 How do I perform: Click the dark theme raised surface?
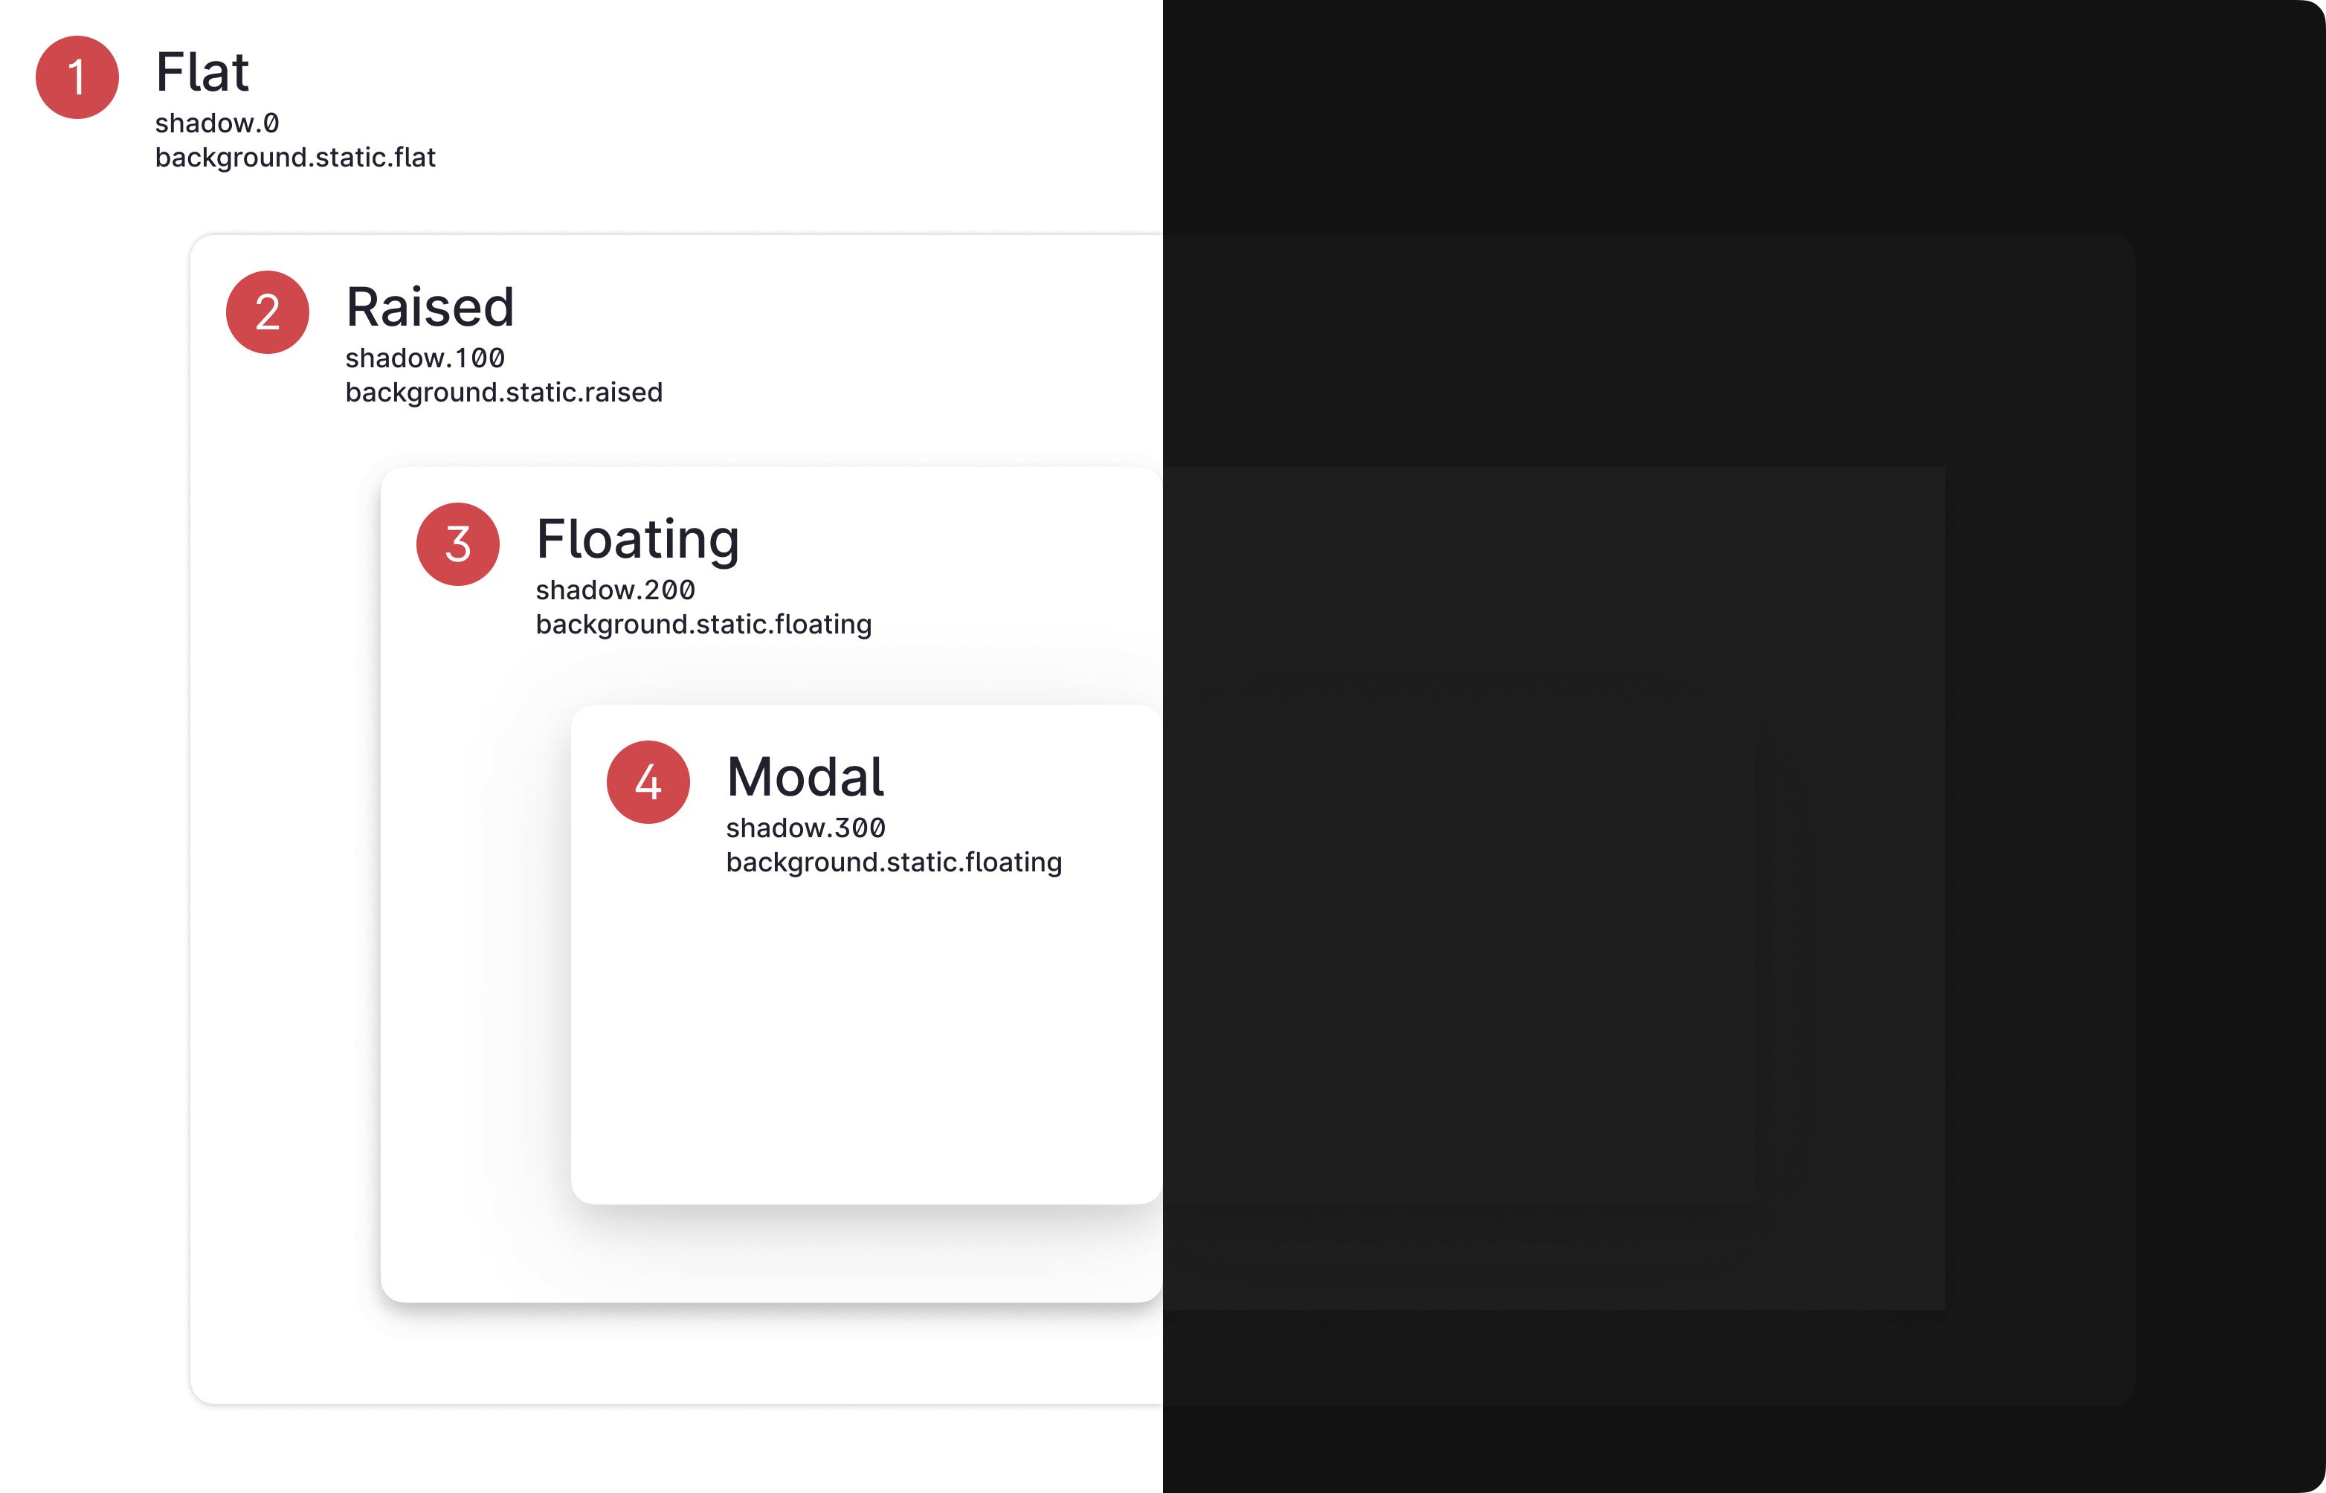click(x=1649, y=349)
